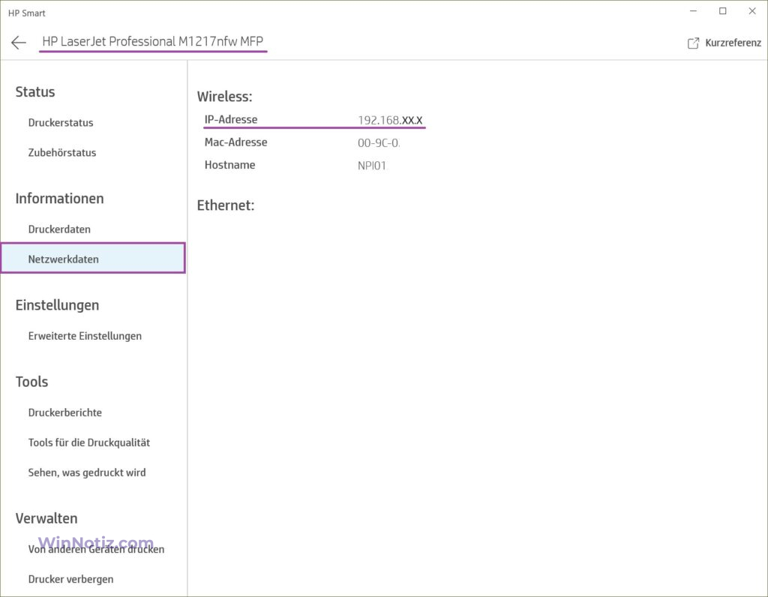The height and width of the screenshot is (597, 768).
Task: Open Druckerstatus in the sidebar
Action: (x=61, y=123)
